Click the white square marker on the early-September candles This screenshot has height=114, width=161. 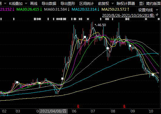130,46
